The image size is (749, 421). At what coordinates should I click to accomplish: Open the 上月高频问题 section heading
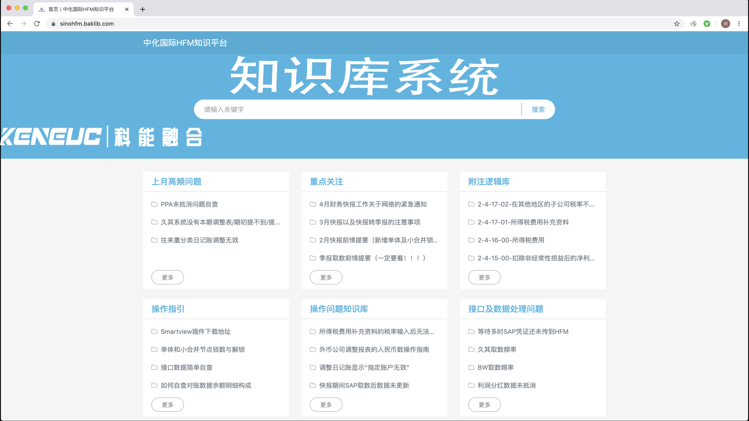point(176,181)
